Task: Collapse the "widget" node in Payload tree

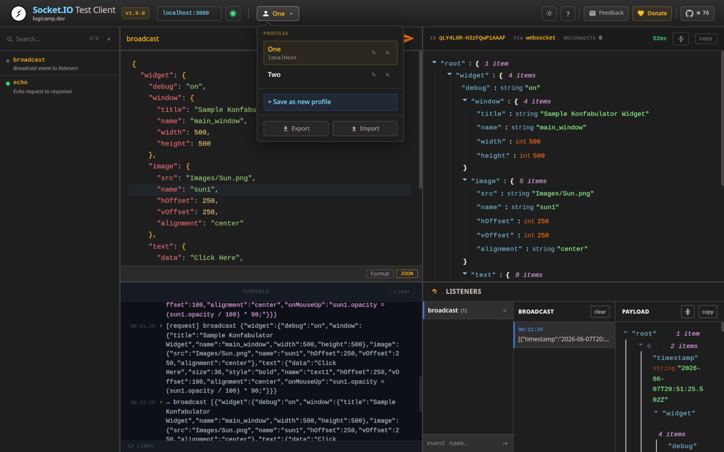Action: (656, 412)
